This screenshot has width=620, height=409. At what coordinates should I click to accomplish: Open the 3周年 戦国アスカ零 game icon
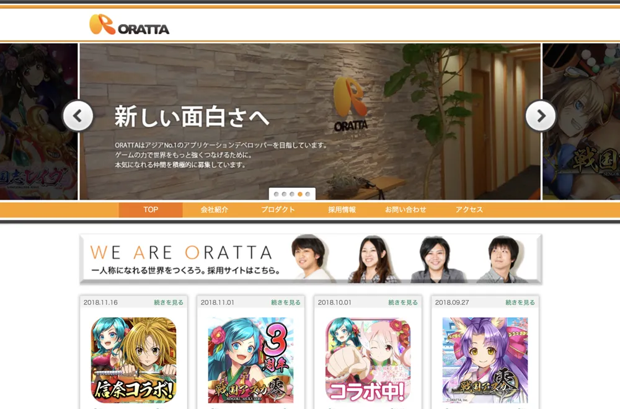pyautogui.click(x=250, y=360)
